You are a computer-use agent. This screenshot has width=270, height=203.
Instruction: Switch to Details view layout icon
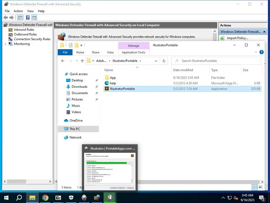coord(255,187)
